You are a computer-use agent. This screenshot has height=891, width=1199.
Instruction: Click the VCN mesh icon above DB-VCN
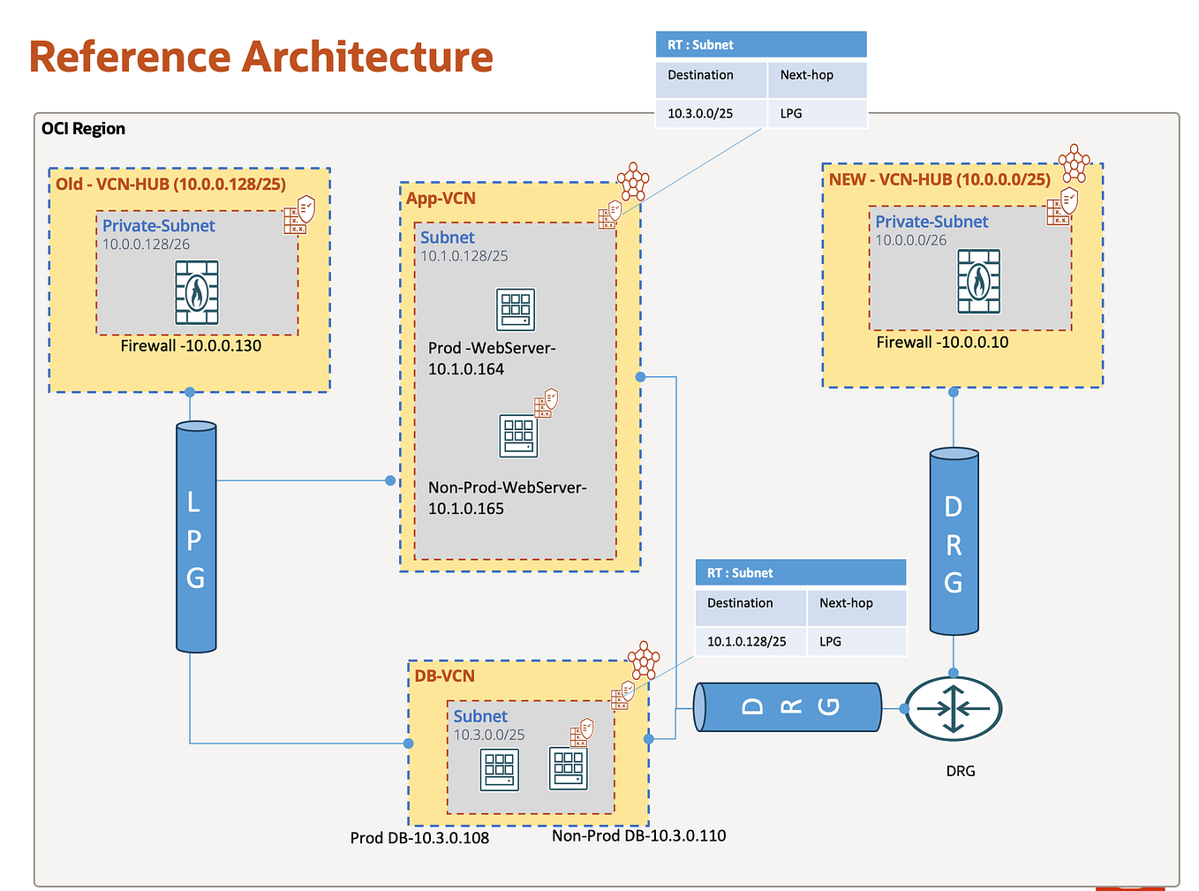(642, 661)
